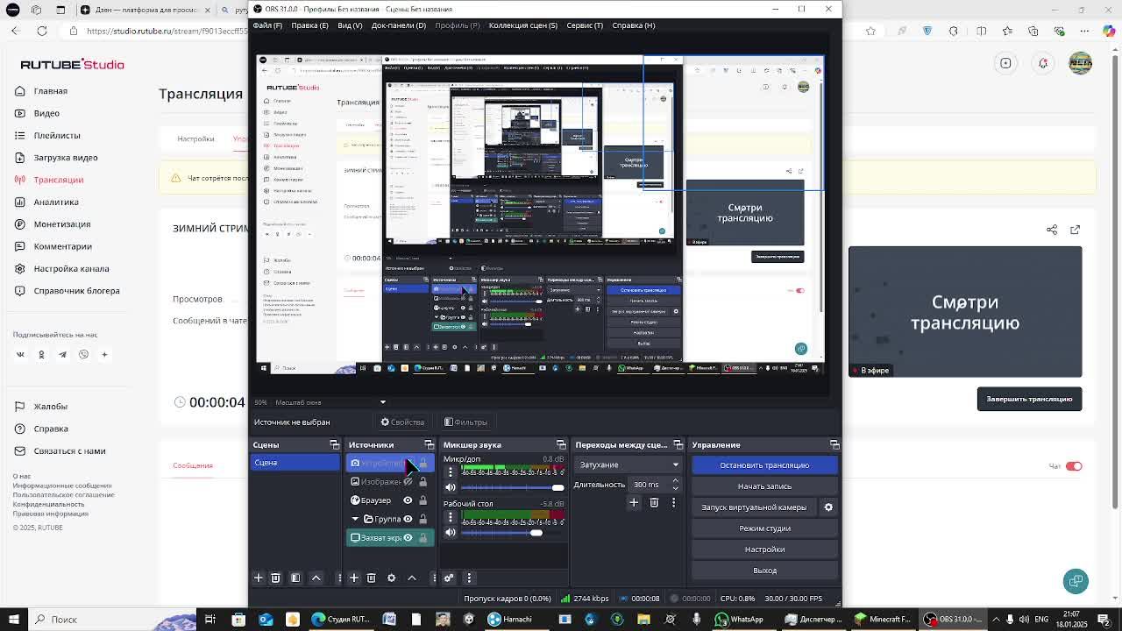Open source properties gear in Sources panel
This screenshot has width=1122, height=631.
[391, 578]
